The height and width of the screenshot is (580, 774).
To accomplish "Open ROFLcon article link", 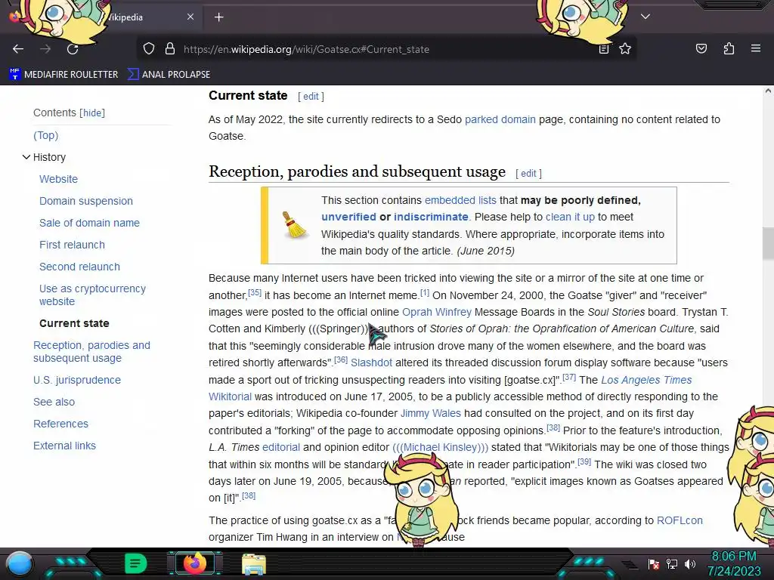I will pyautogui.click(x=680, y=521).
